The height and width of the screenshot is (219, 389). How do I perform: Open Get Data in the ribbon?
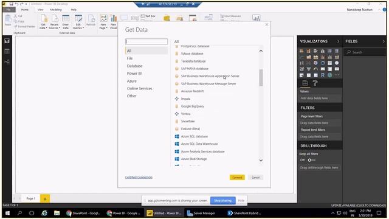(43, 22)
